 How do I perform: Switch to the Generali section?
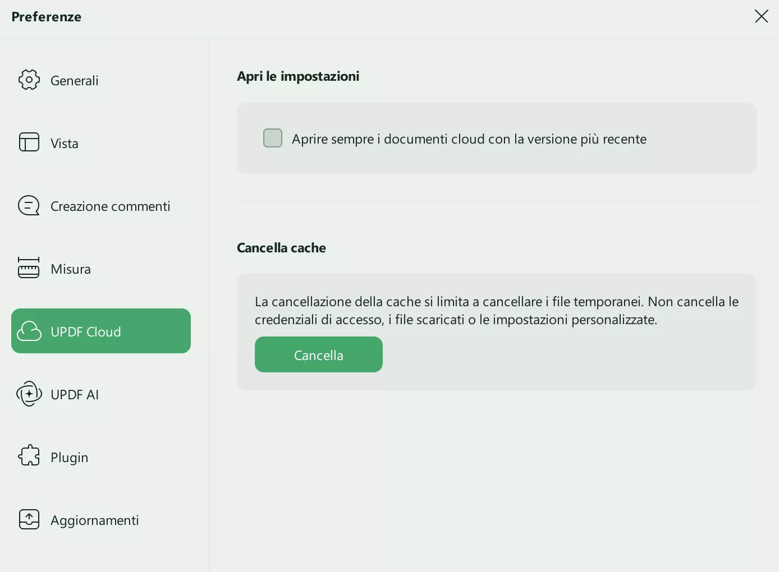pyautogui.click(x=74, y=80)
